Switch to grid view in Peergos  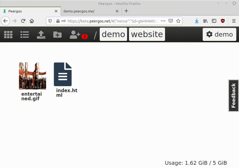point(8,34)
